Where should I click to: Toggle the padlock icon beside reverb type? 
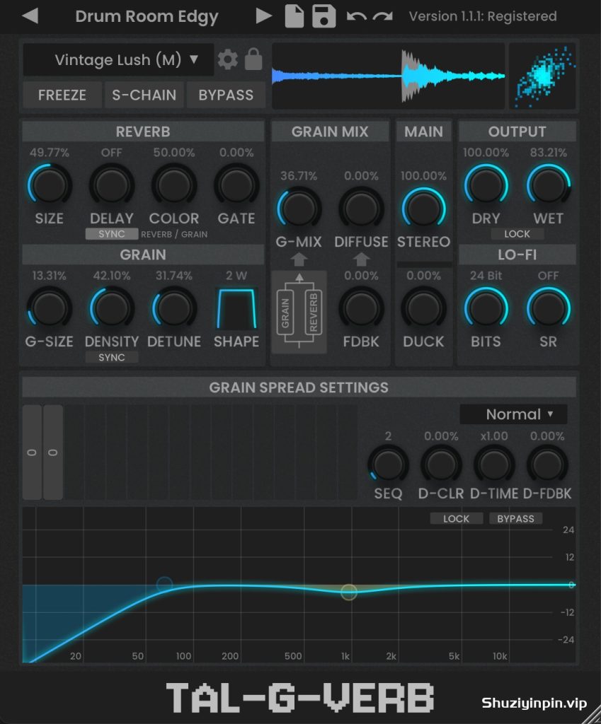pyautogui.click(x=253, y=59)
